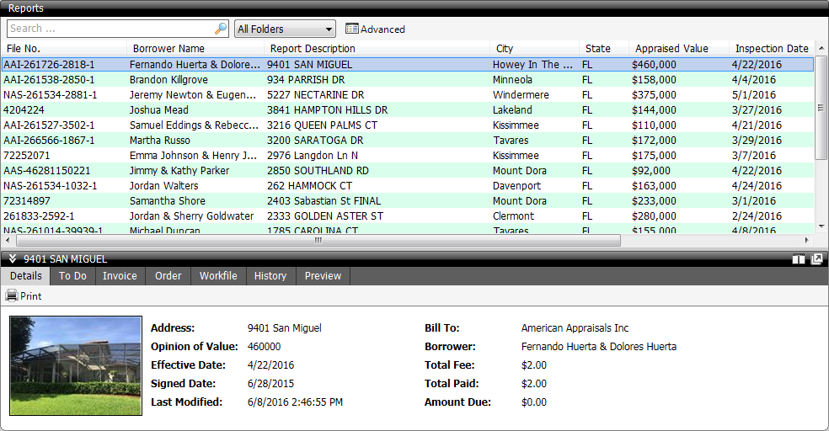829x431 pixels.
Task: Switch to the To Do tab
Action: [x=72, y=276]
